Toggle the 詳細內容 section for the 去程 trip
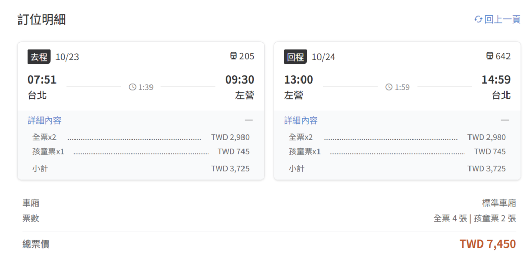The image size is (526, 266). point(44,120)
